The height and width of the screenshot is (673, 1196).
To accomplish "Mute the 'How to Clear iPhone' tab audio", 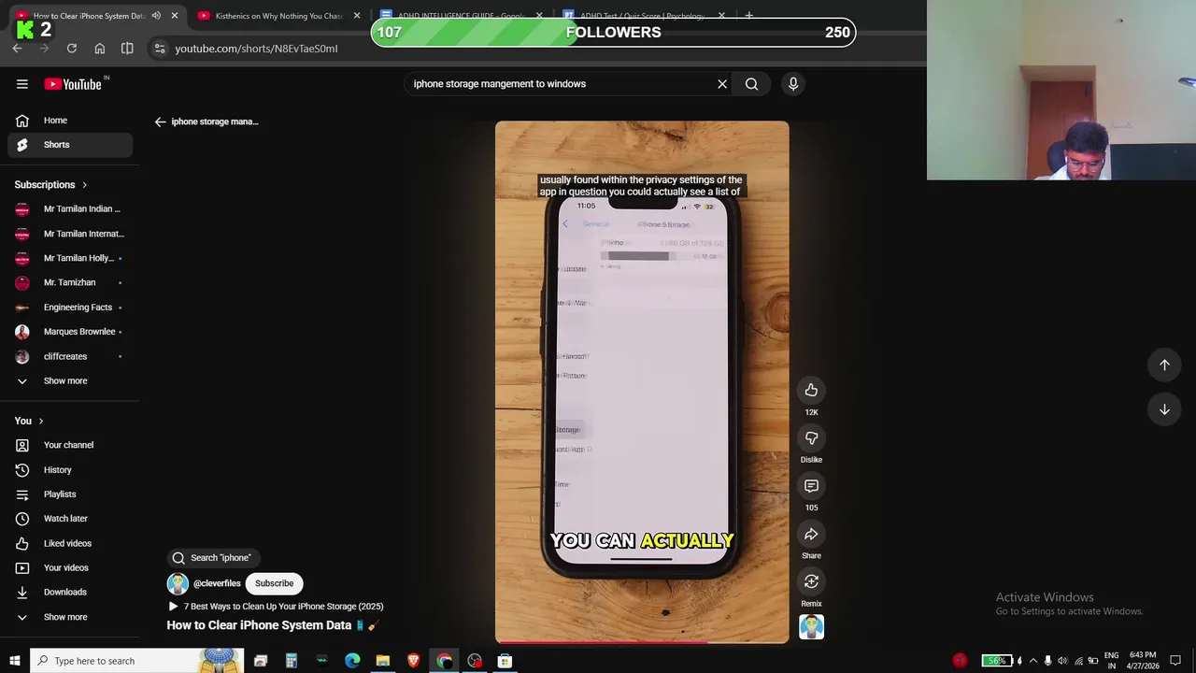I will (x=156, y=16).
